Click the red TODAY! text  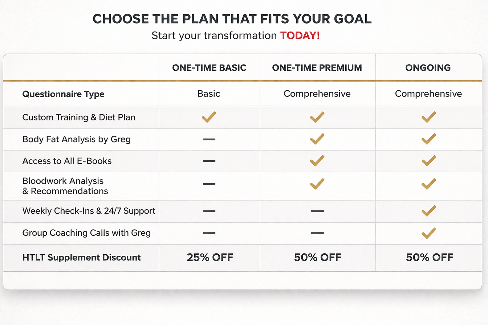click(300, 36)
